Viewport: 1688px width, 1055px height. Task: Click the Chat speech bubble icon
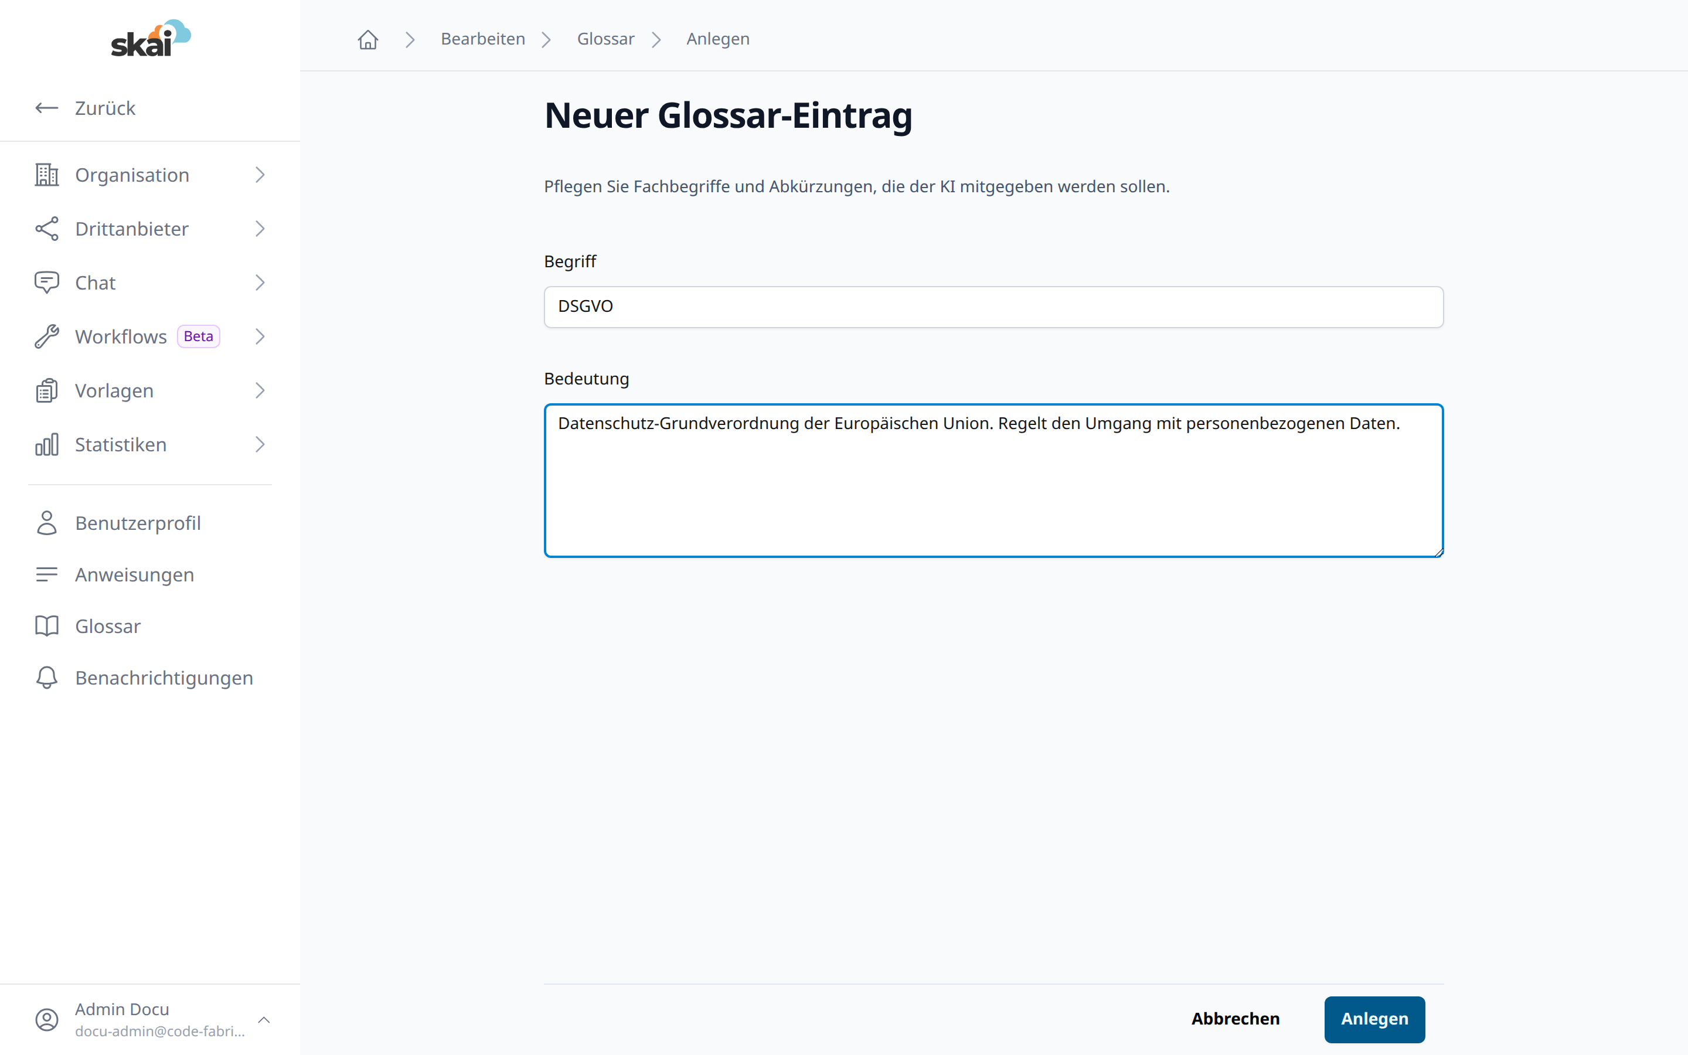[x=47, y=283]
